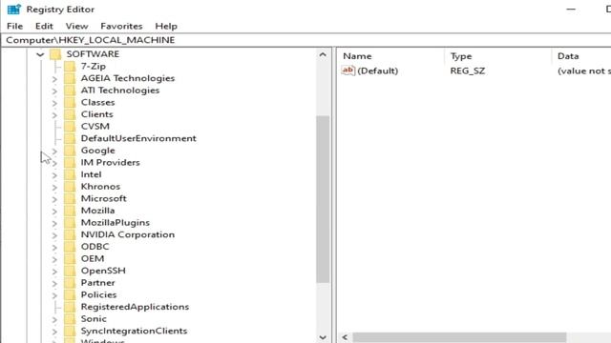Click the tree pane vertical scrollbar thumb
Screen dimensions: 611x343
pos(323,199)
